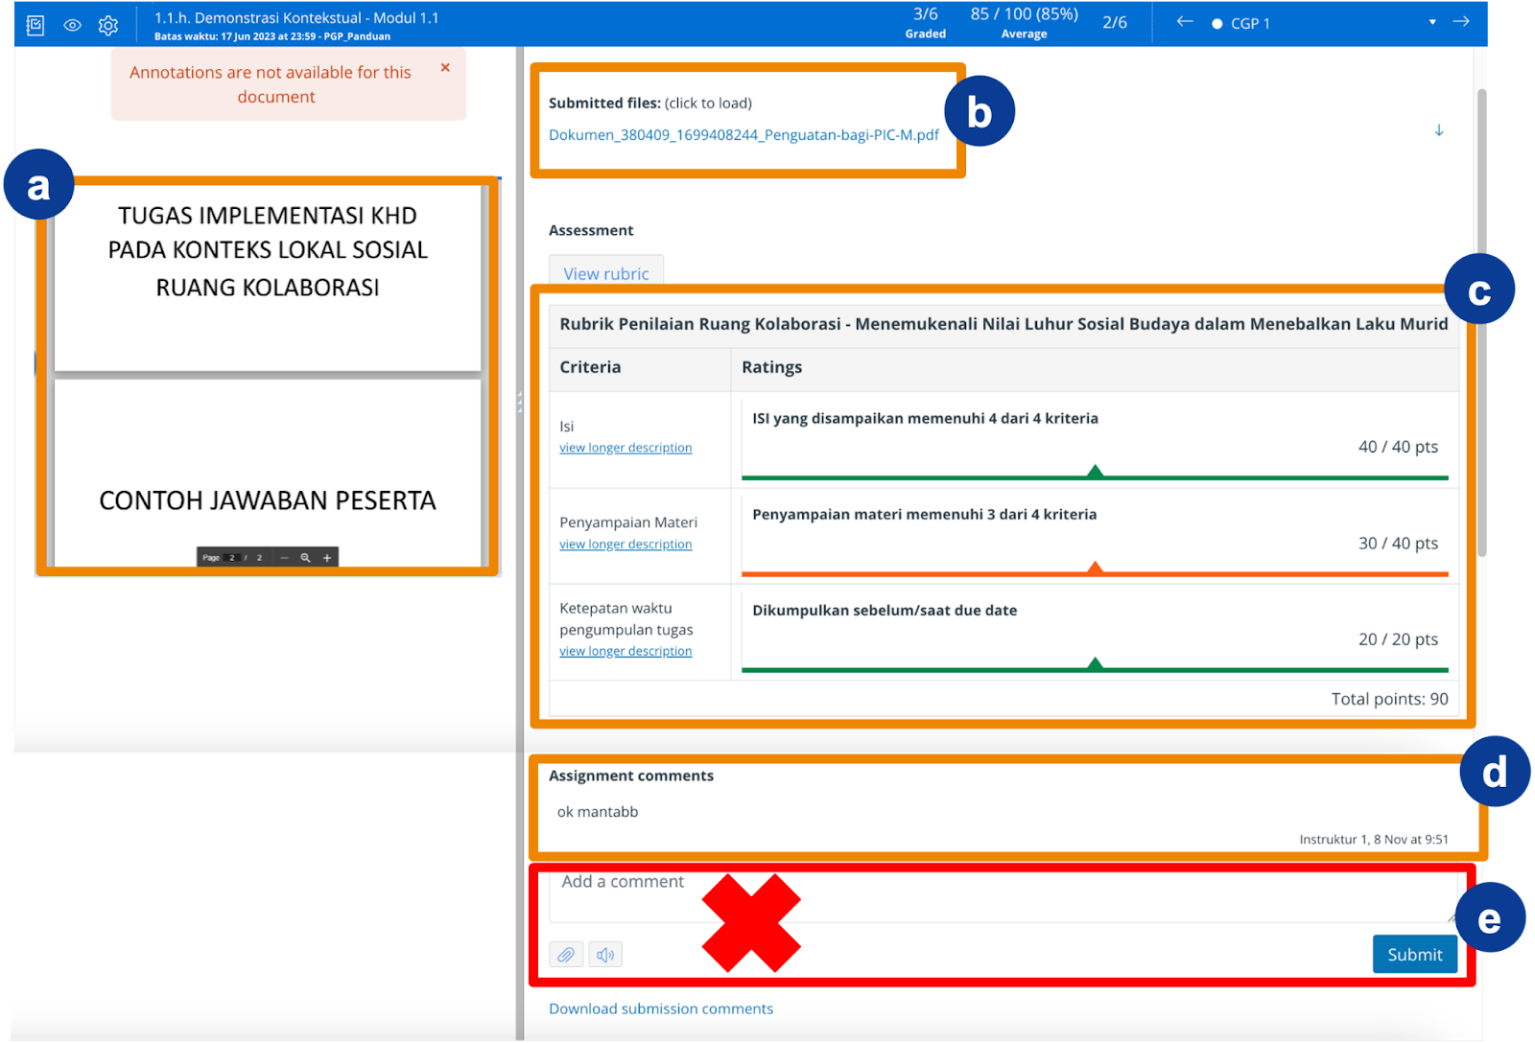Screen dimensions: 1535x1043
Task: Click the CONTOH JAWABAN PESERTA page
Action: [x=268, y=474]
